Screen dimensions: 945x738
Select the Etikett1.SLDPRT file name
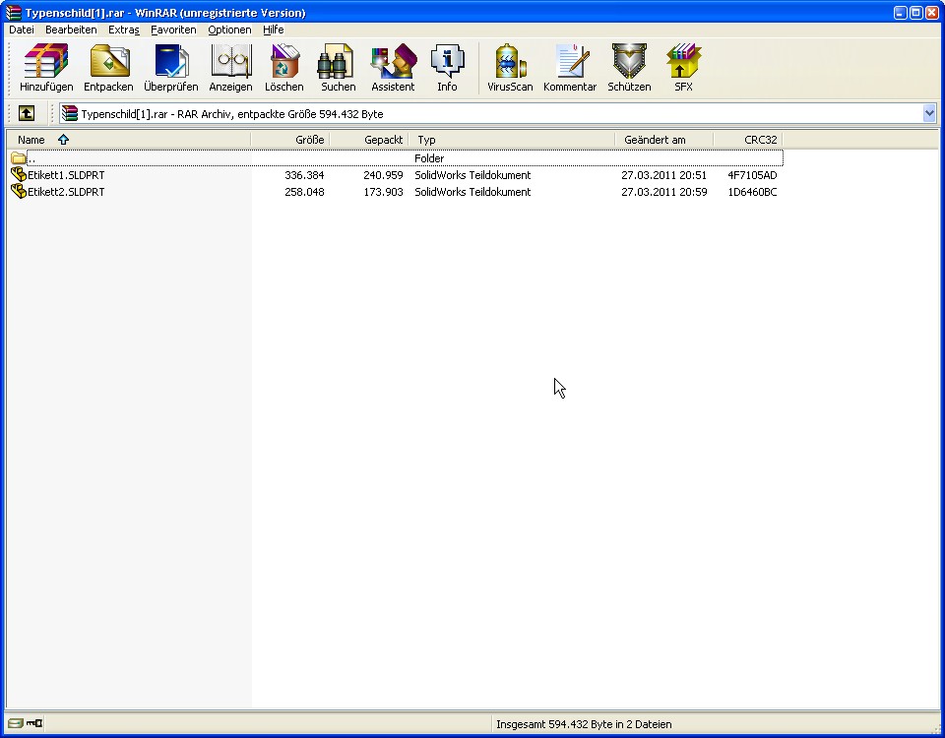pyautogui.click(x=66, y=175)
